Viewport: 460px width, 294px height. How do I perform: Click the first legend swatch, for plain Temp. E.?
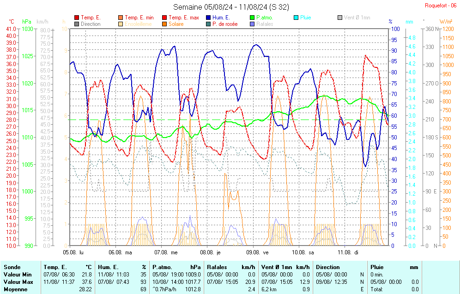[77, 18]
